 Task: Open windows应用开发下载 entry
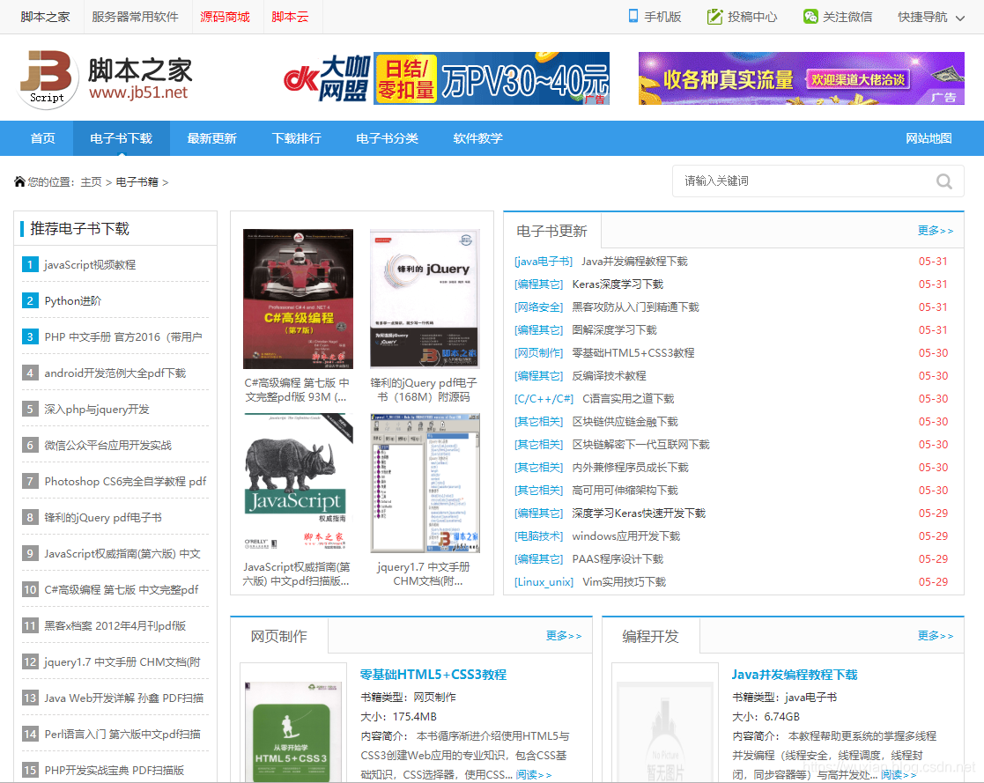[x=625, y=536]
